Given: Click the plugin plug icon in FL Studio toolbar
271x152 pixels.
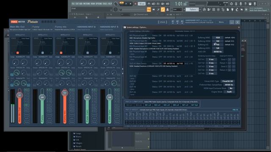Looking at the screenshot, I should 232,10.
